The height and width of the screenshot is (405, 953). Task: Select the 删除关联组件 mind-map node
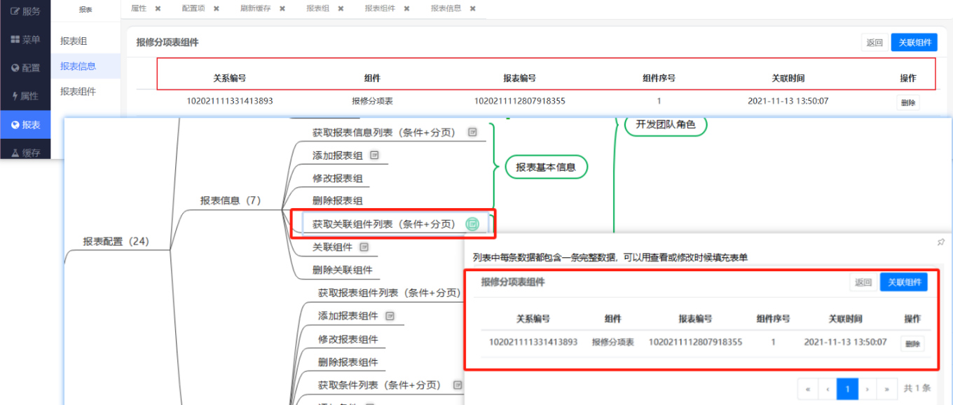pos(343,270)
